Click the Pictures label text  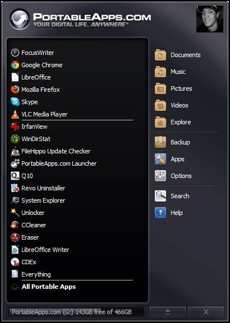(181, 88)
